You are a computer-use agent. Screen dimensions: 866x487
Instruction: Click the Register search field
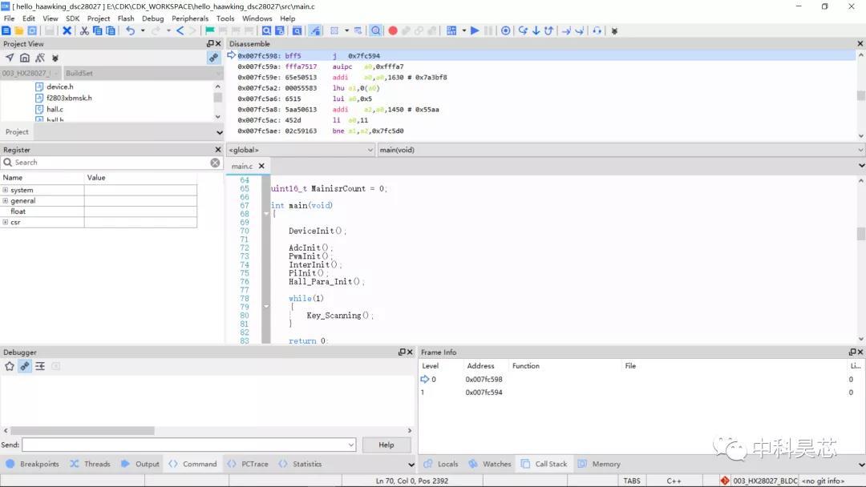point(111,163)
